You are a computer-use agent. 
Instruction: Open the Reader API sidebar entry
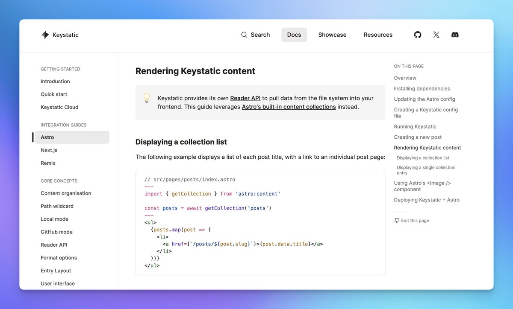tap(54, 245)
